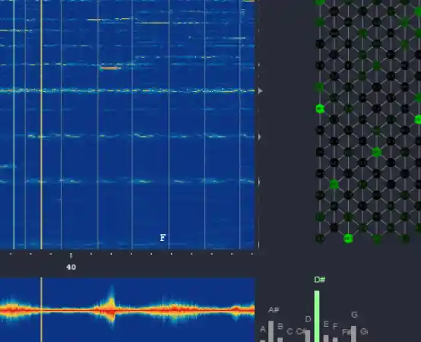Click the E note label in the histogram
The width and height of the screenshot is (421, 342).
coord(326,324)
